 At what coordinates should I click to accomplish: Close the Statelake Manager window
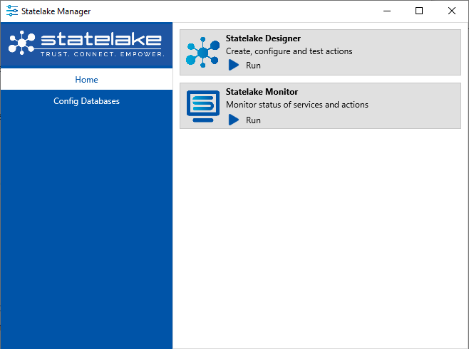pyautogui.click(x=452, y=11)
